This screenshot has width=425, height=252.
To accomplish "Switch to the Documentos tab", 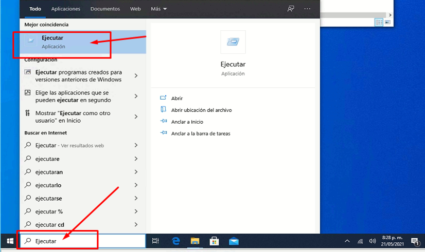I will coord(105,9).
